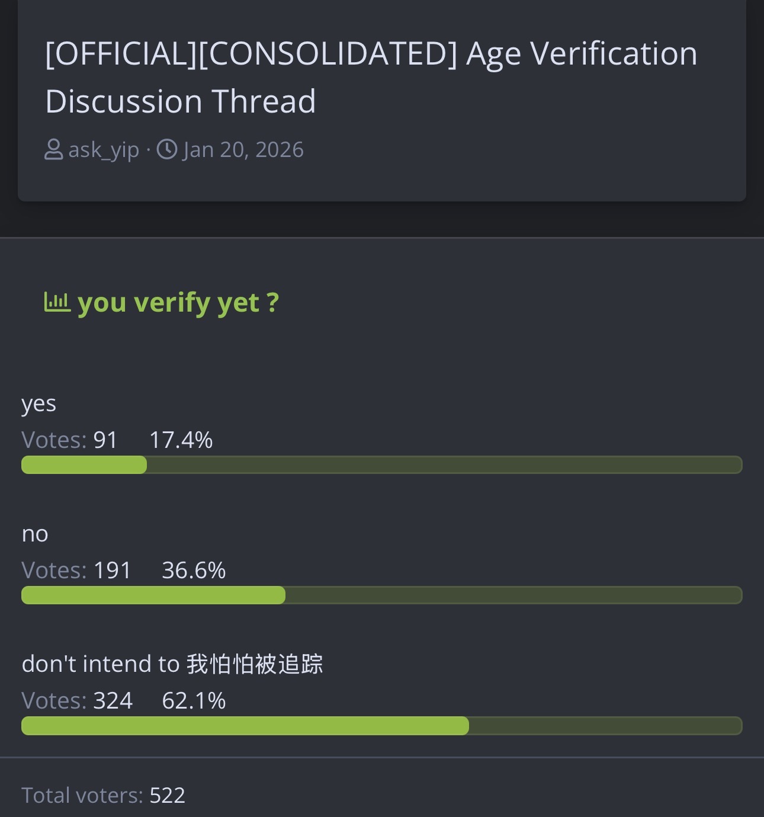Click the "don't intend to" result progress bar
The height and width of the screenshot is (817, 764).
point(381,726)
